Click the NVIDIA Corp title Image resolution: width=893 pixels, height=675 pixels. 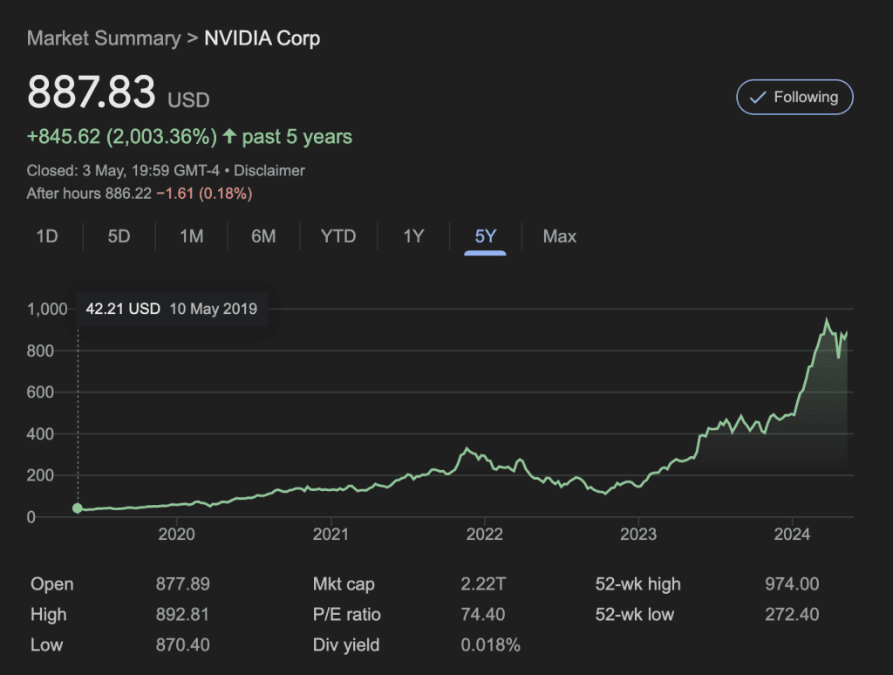(x=262, y=38)
